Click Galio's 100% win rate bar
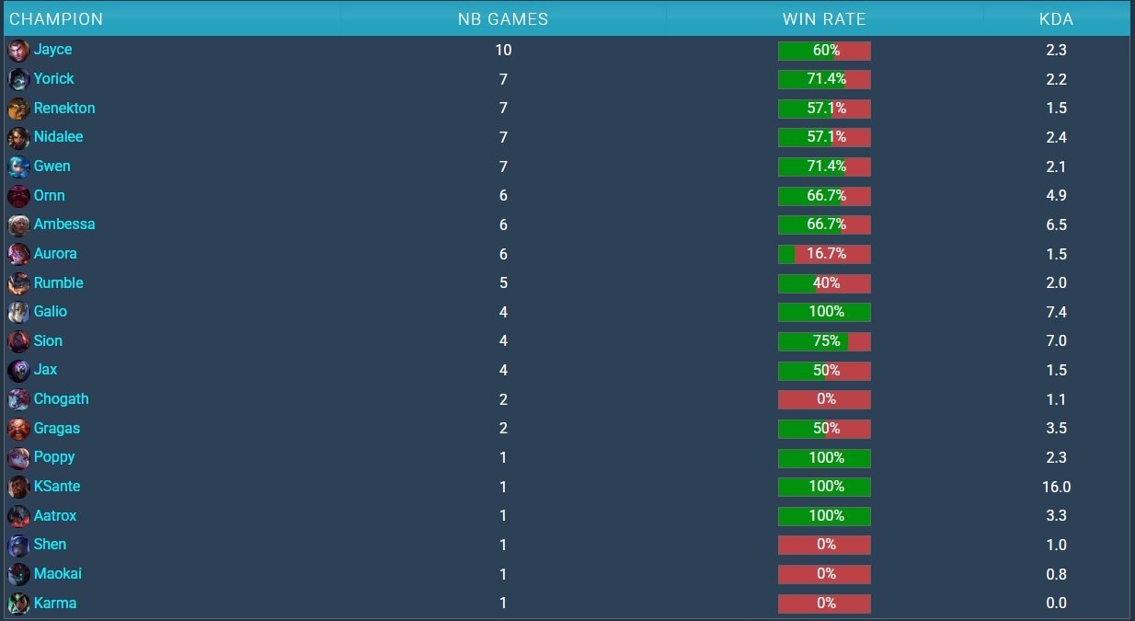The height and width of the screenshot is (621, 1135). point(824,312)
